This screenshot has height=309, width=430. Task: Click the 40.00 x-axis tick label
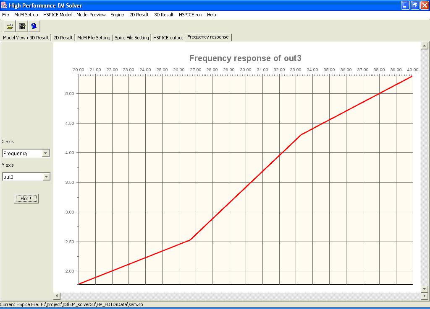[413, 70]
